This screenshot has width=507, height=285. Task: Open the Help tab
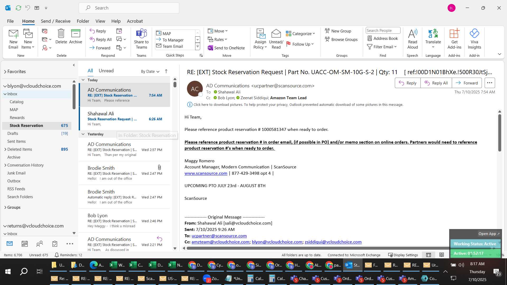tap(116, 21)
